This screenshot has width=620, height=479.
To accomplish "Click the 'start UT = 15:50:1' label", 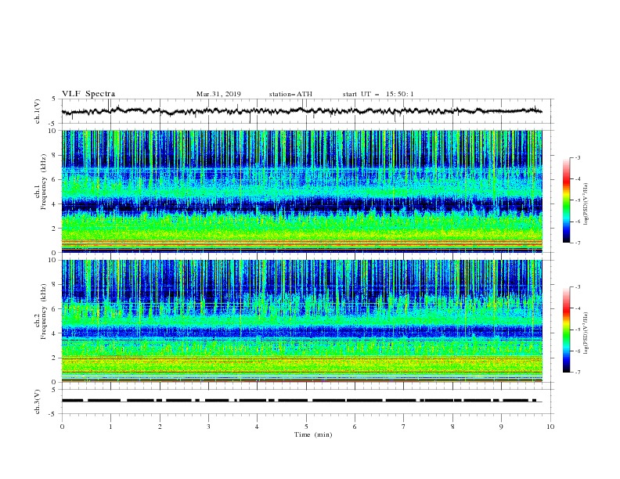I will click(x=378, y=94).
